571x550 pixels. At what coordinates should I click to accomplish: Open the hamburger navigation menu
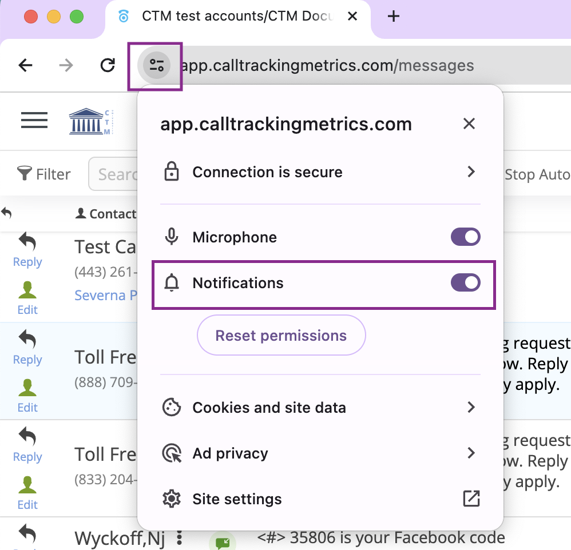click(34, 120)
